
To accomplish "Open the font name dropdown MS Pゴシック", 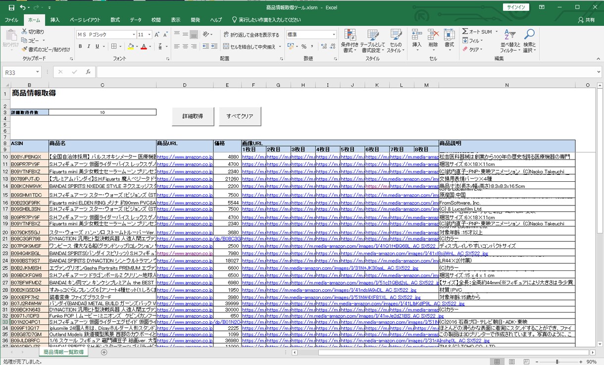I will coord(134,35).
